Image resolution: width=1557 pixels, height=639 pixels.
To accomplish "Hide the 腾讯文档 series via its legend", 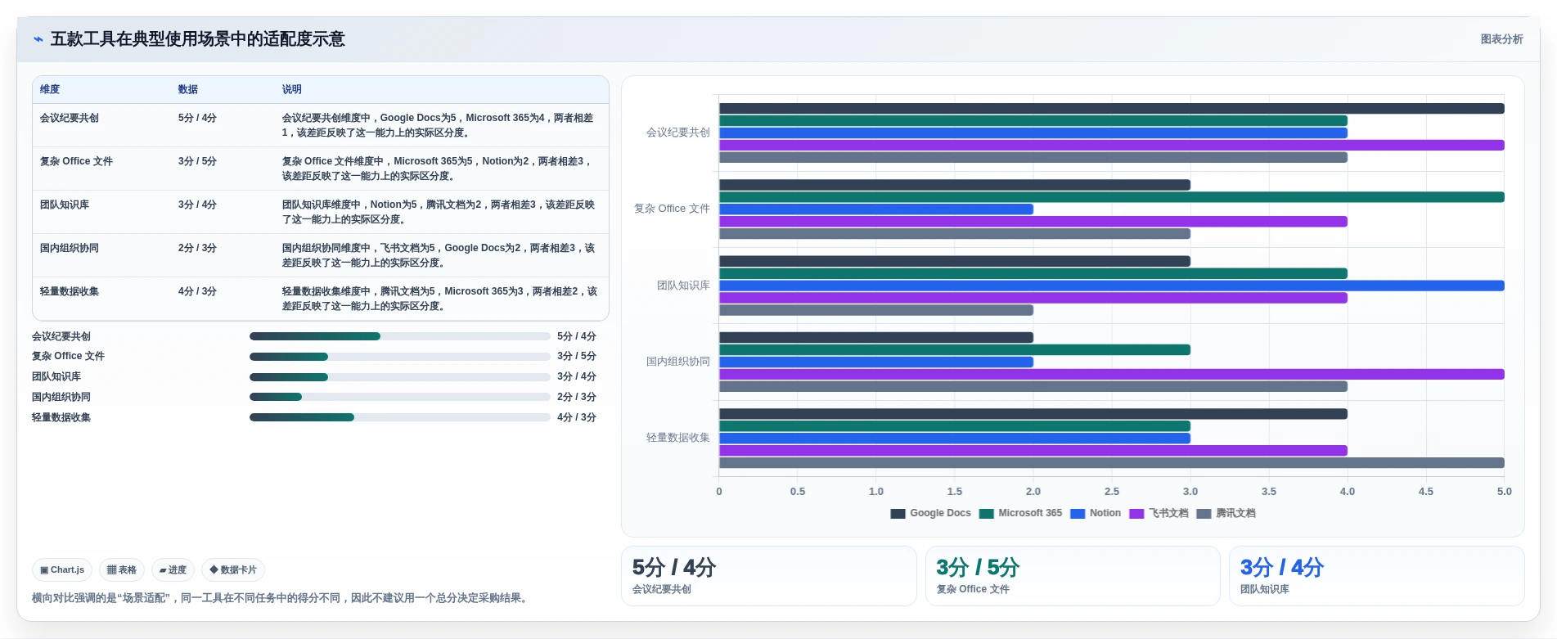I will [1226, 514].
